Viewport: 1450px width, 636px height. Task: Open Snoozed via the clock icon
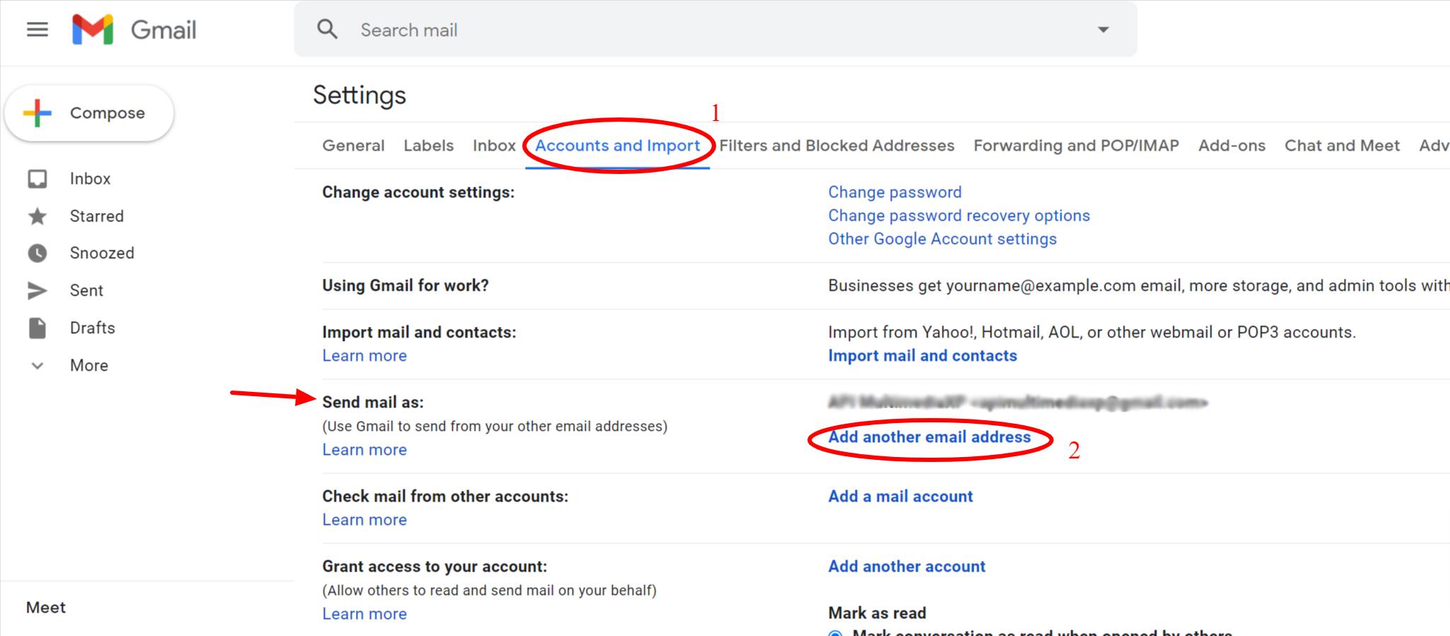click(38, 253)
